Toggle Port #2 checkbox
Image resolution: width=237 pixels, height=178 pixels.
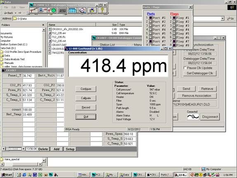(150, 21)
